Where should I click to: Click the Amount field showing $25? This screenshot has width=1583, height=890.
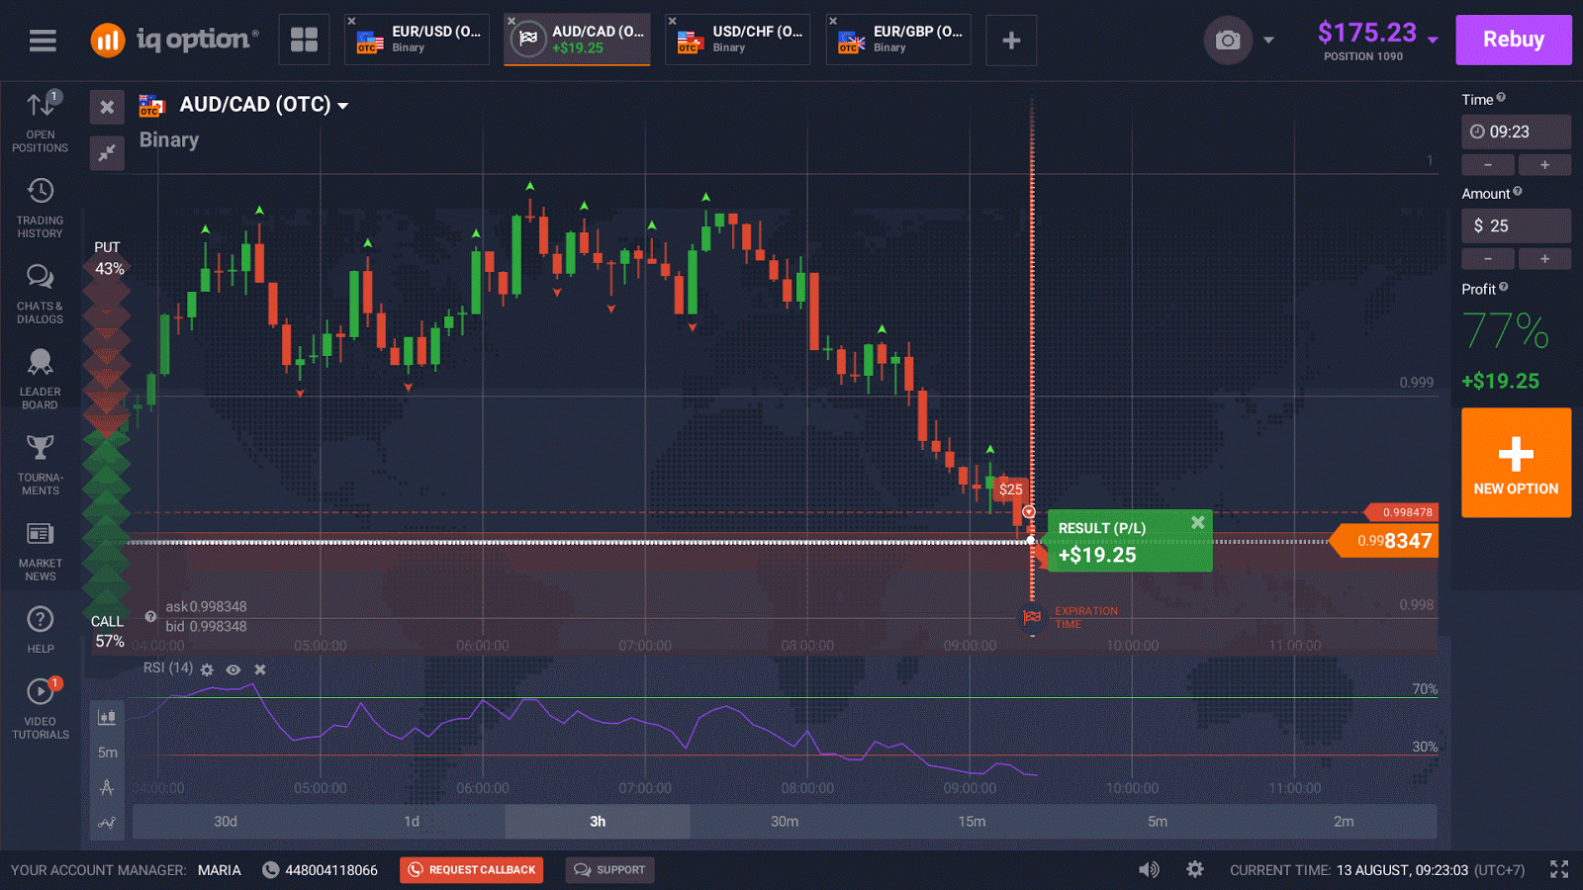pos(1516,225)
